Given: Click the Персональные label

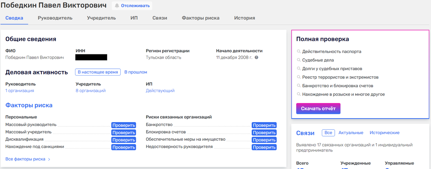Looking at the screenshot, I should click(21, 117).
